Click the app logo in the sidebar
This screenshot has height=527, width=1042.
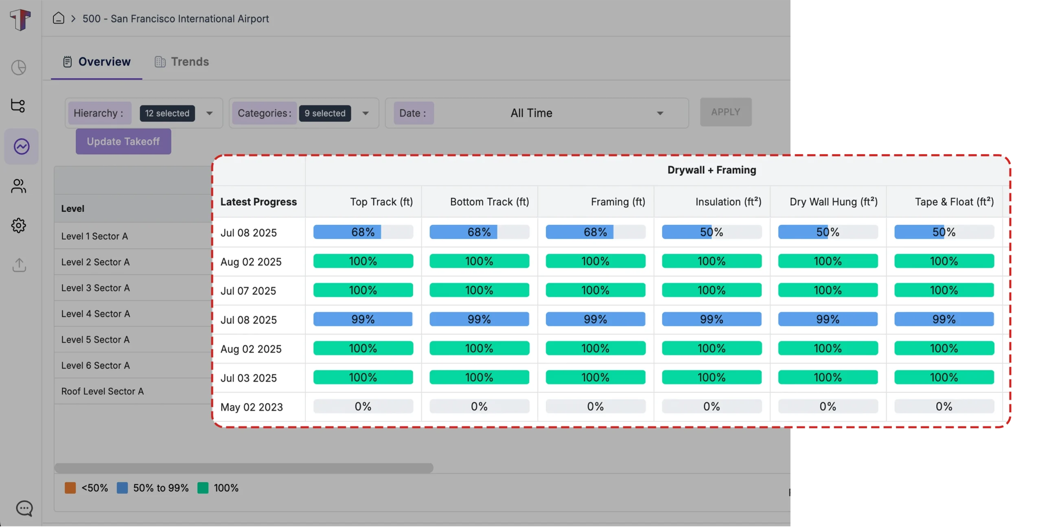pos(20,19)
